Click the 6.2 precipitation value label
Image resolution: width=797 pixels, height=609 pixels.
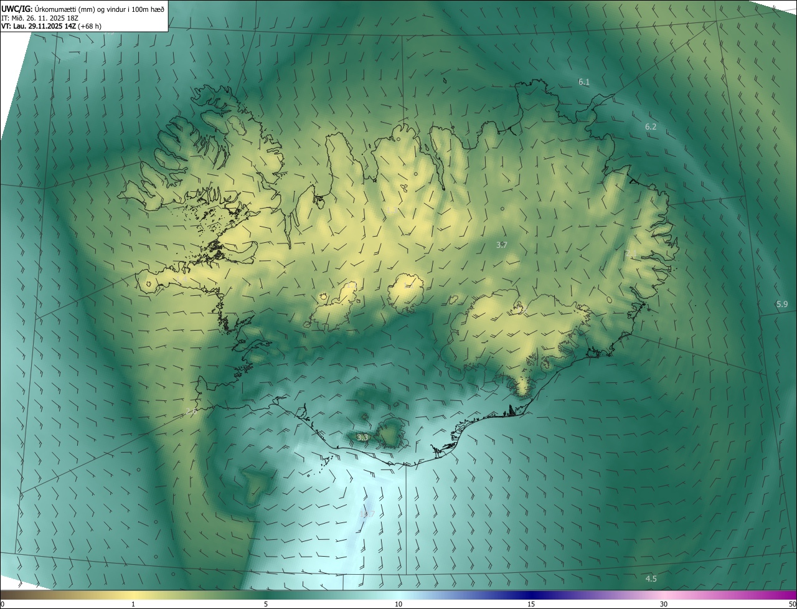[651, 126]
